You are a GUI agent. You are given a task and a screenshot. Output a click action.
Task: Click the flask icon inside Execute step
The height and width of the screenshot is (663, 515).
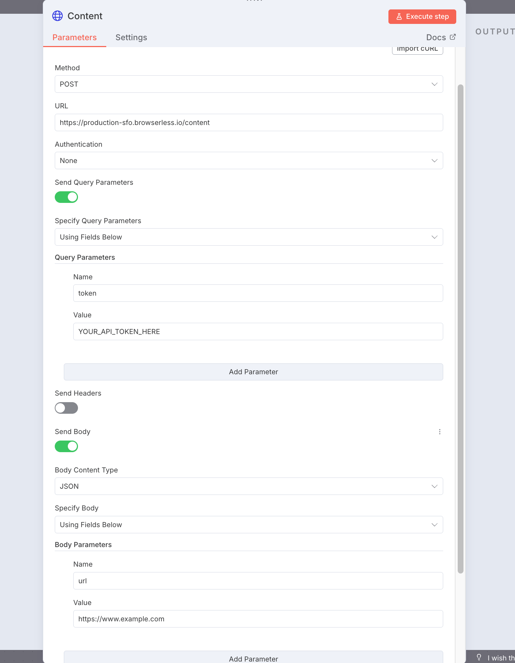(399, 16)
